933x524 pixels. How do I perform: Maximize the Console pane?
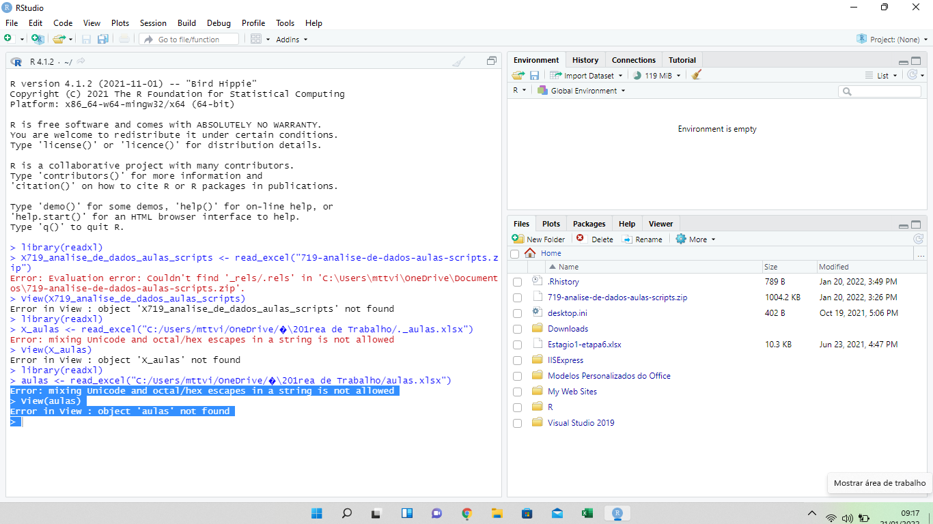[491, 61]
